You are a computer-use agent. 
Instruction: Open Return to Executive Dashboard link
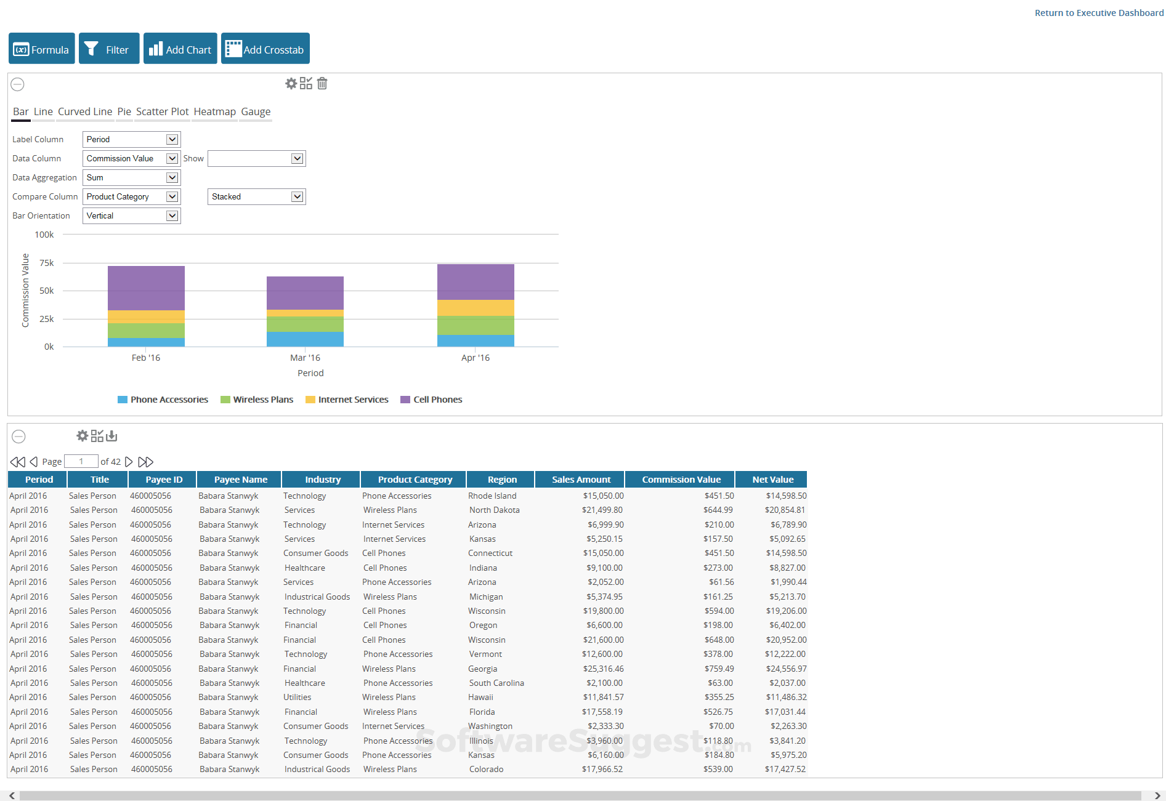[x=1099, y=12]
